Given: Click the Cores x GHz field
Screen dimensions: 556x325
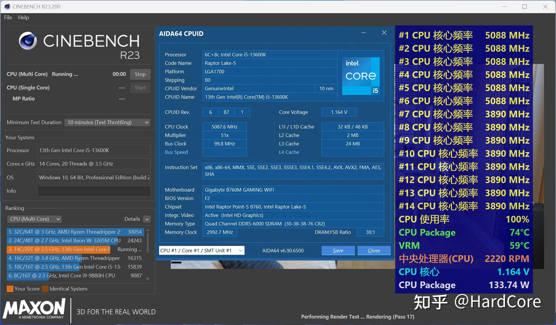Looking at the screenshot, I should coord(94,164).
